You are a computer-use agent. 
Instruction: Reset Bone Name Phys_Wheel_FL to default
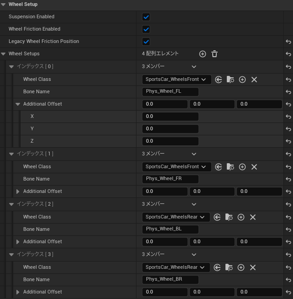tap(288, 92)
